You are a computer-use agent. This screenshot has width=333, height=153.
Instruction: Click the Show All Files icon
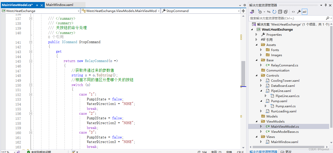click(285, 11)
